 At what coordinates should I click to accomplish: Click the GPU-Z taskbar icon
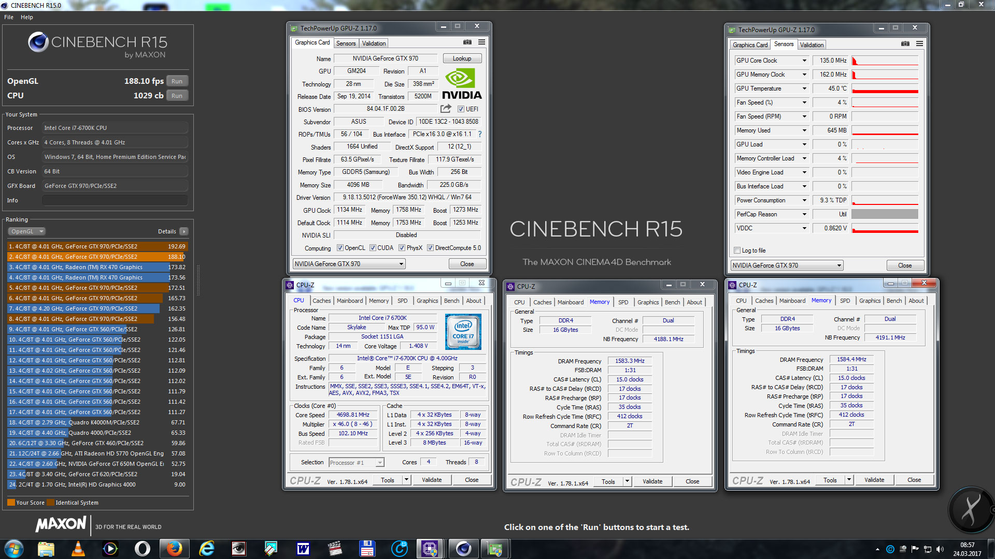[495, 549]
